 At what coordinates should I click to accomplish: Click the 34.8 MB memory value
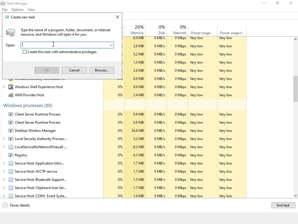coord(138,131)
